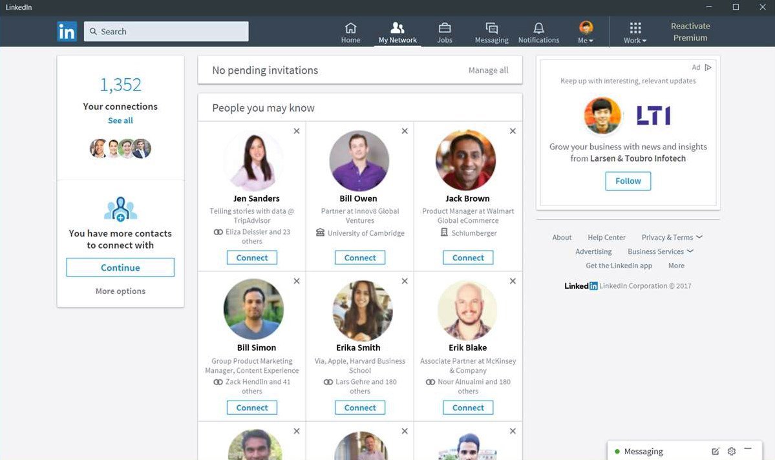Image resolution: width=775 pixels, height=460 pixels.
Task: Minimize the Messaging bar
Action: 748,448
